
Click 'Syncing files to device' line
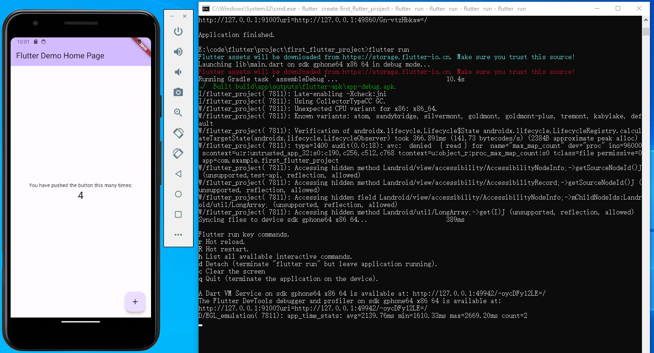[331, 219]
